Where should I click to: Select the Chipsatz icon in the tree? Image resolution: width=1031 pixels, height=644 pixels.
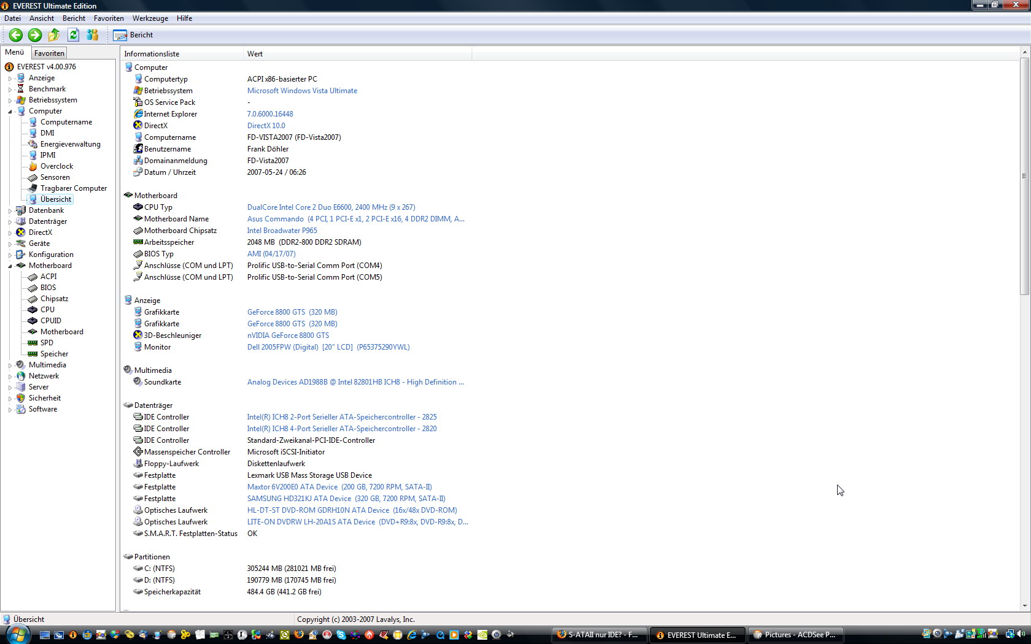33,299
